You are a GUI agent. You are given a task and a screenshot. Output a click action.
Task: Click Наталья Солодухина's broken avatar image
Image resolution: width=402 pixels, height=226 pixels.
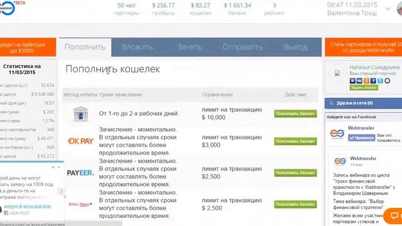[x=337, y=73]
